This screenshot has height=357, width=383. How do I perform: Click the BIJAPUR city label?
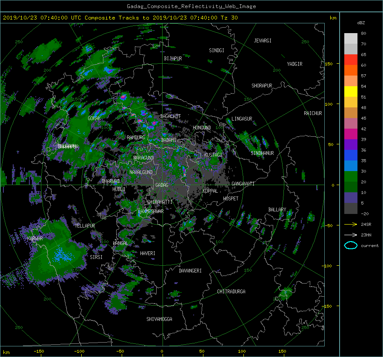pyautogui.click(x=173, y=59)
